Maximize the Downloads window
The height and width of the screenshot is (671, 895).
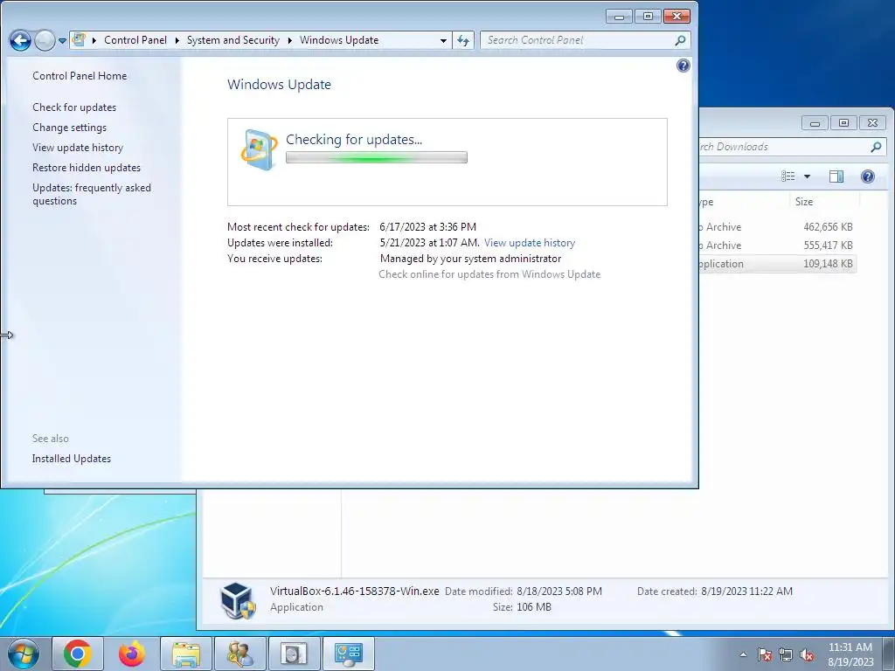pyautogui.click(x=843, y=122)
